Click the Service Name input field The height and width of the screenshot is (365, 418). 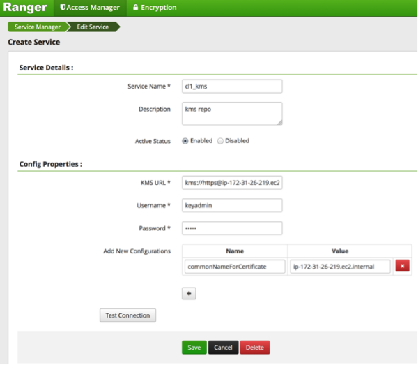pos(231,86)
